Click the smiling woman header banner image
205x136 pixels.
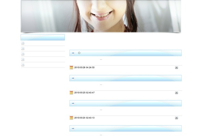pyautogui.click(x=101, y=16)
